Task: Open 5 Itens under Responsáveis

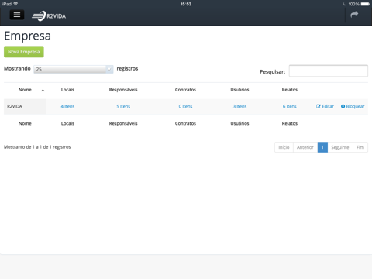Action: pyautogui.click(x=123, y=106)
